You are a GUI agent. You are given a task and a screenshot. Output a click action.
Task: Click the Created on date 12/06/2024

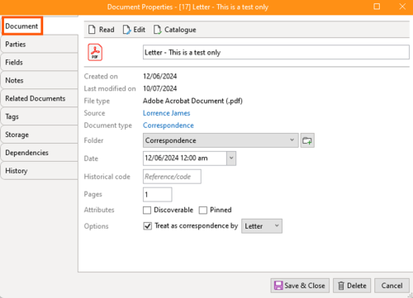(160, 76)
